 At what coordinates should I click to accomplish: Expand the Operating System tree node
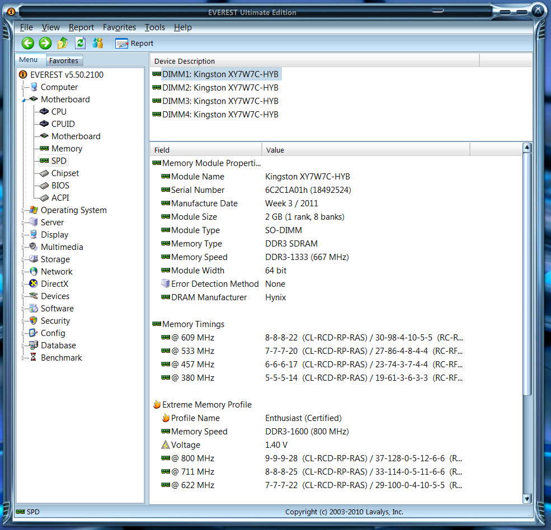pyautogui.click(x=23, y=210)
